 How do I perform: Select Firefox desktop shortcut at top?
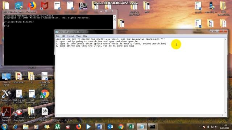pos(32,6)
